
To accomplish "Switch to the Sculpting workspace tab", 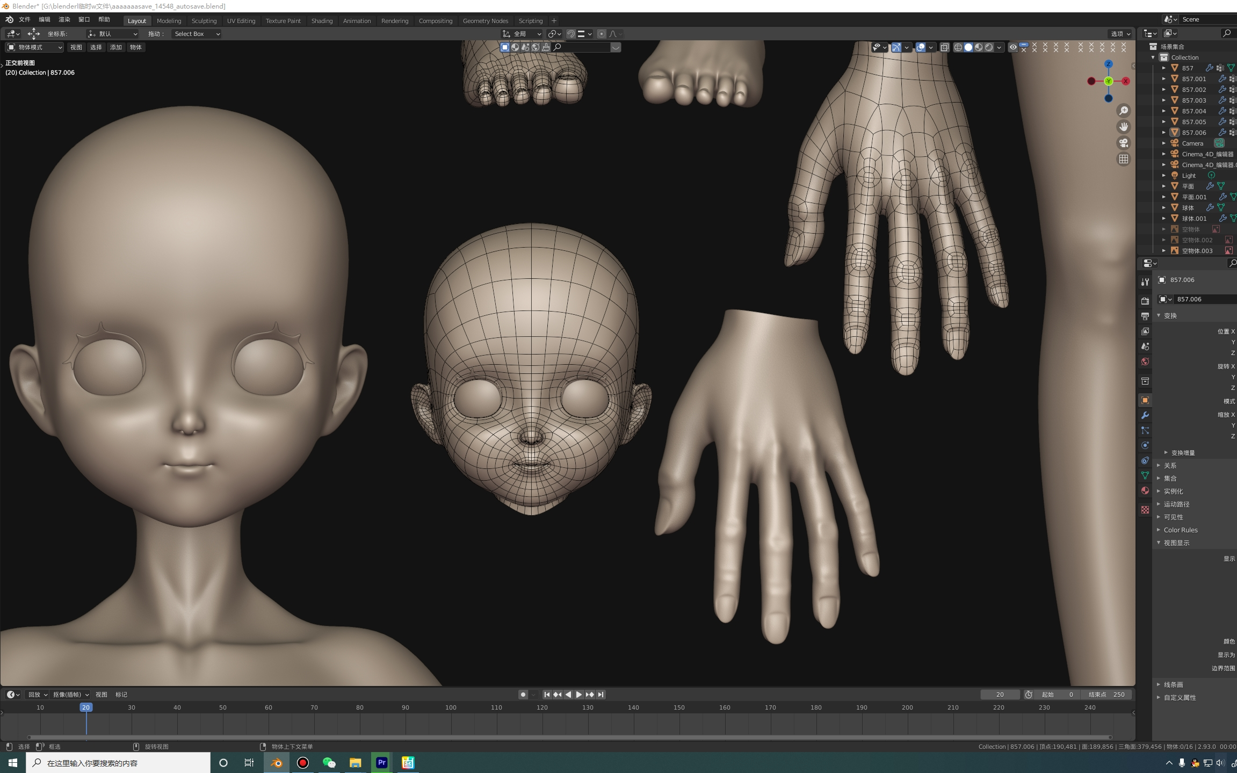I will click(x=204, y=21).
